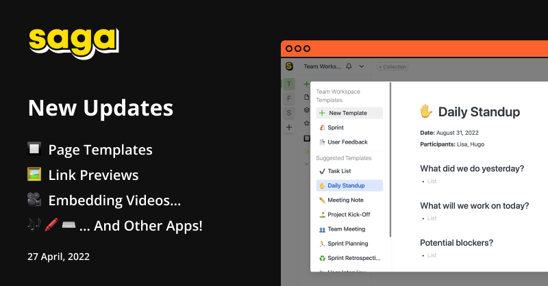Click the pencil icon beside Meeting Note
The height and width of the screenshot is (286, 548).
[x=322, y=200]
